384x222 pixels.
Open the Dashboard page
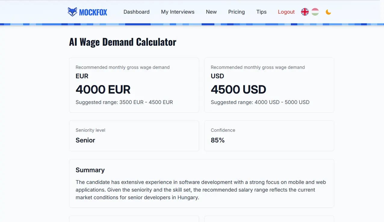point(136,12)
